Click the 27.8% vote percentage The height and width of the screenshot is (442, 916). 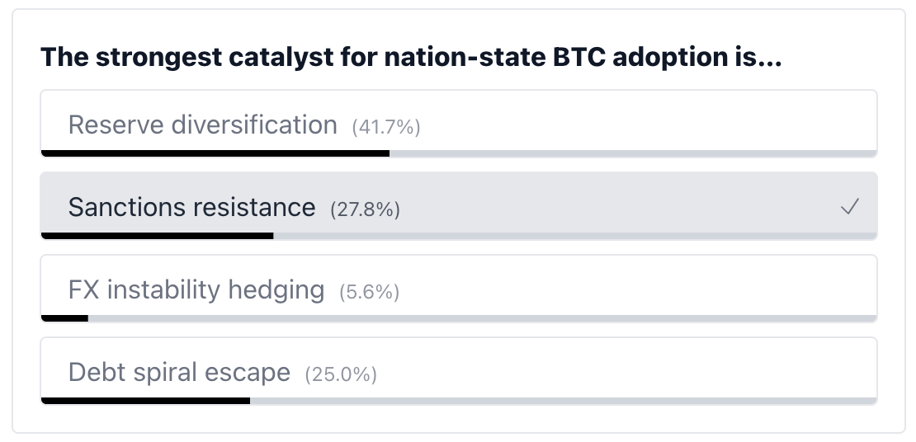365,209
